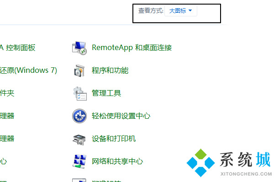Image resolution: width=274 pixels, height=182 pixels.
Task: Click the link ending in 控制面板
Action: [17, 48]
